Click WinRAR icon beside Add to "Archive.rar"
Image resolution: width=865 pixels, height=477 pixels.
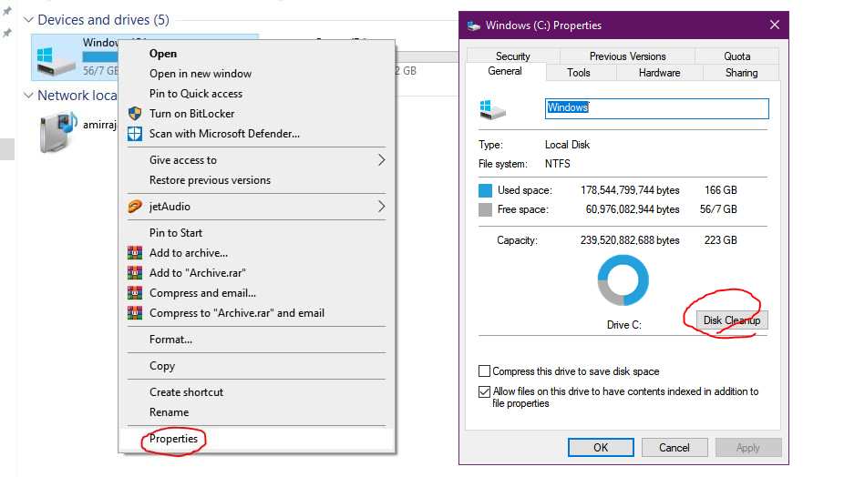click(x=135, y=273)
